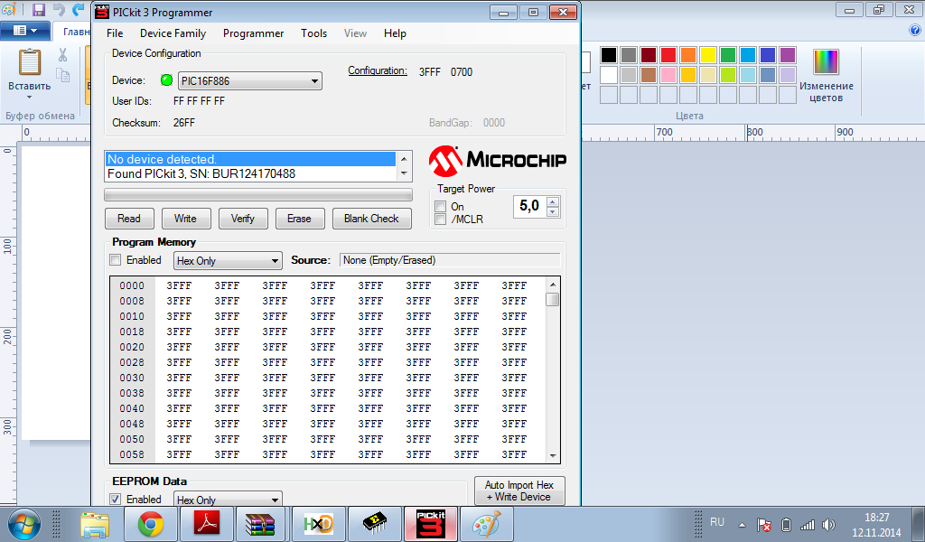
Task: Click Auto Import Hex + Write Device button
Action: tap(519, 491)
